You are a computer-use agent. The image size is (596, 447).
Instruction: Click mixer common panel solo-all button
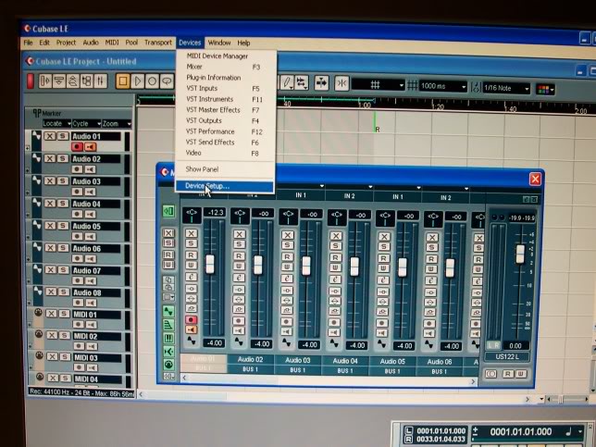point(168,243)
